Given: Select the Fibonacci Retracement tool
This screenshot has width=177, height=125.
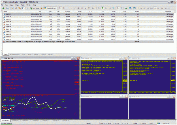Looking at the screenshot, I should pyautogui.click(x=82, y=8).
